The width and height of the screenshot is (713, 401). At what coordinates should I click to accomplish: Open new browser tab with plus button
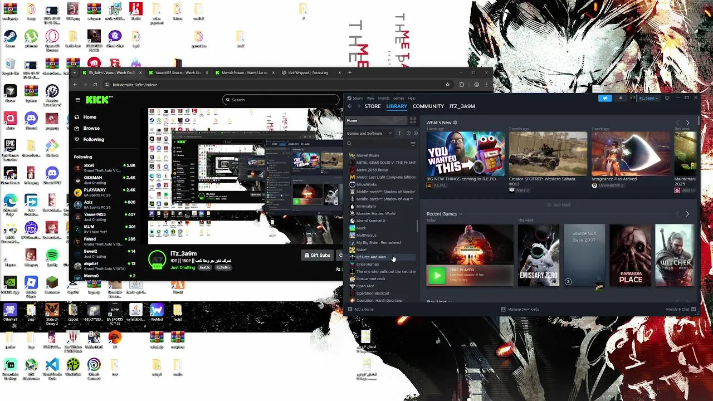[x=350, y=72]
